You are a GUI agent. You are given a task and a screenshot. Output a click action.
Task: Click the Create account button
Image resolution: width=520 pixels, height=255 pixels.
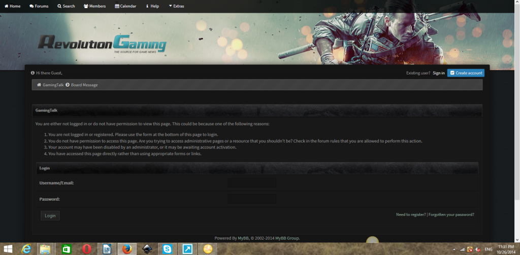point(466,73)
